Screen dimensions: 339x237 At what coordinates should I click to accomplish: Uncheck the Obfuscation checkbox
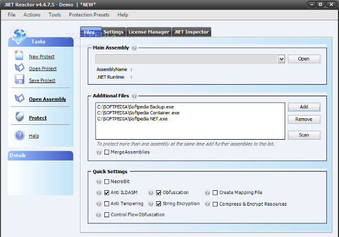coord(158,192)
